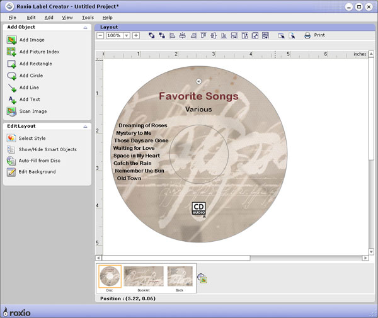Viewport: 378px width, 318px height.
Task: Click Show/Hide Smart Objects
Action: (x=47, y=149)
